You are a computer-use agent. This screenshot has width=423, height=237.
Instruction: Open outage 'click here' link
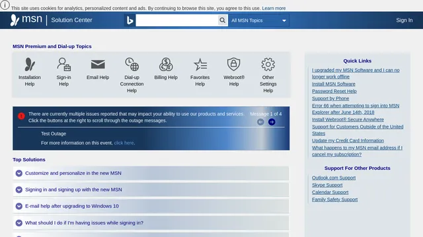[x=124, y=143]
